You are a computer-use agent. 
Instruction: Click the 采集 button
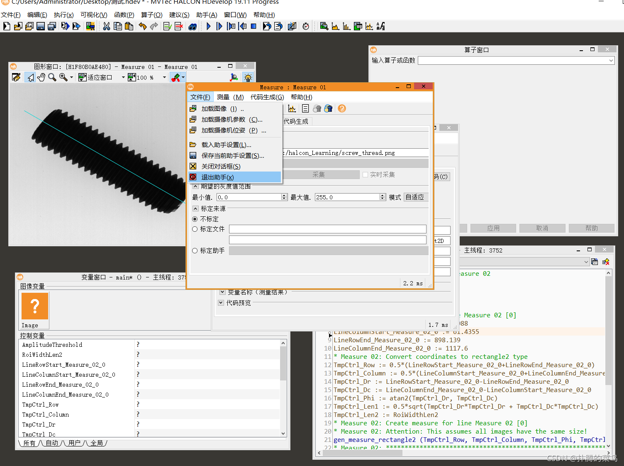tap(319, 174)
